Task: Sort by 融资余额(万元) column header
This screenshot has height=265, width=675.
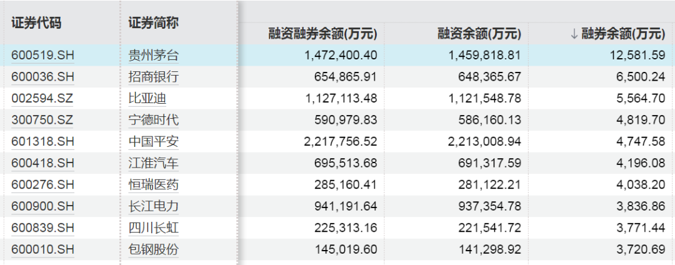Action: tap(480, 34)
